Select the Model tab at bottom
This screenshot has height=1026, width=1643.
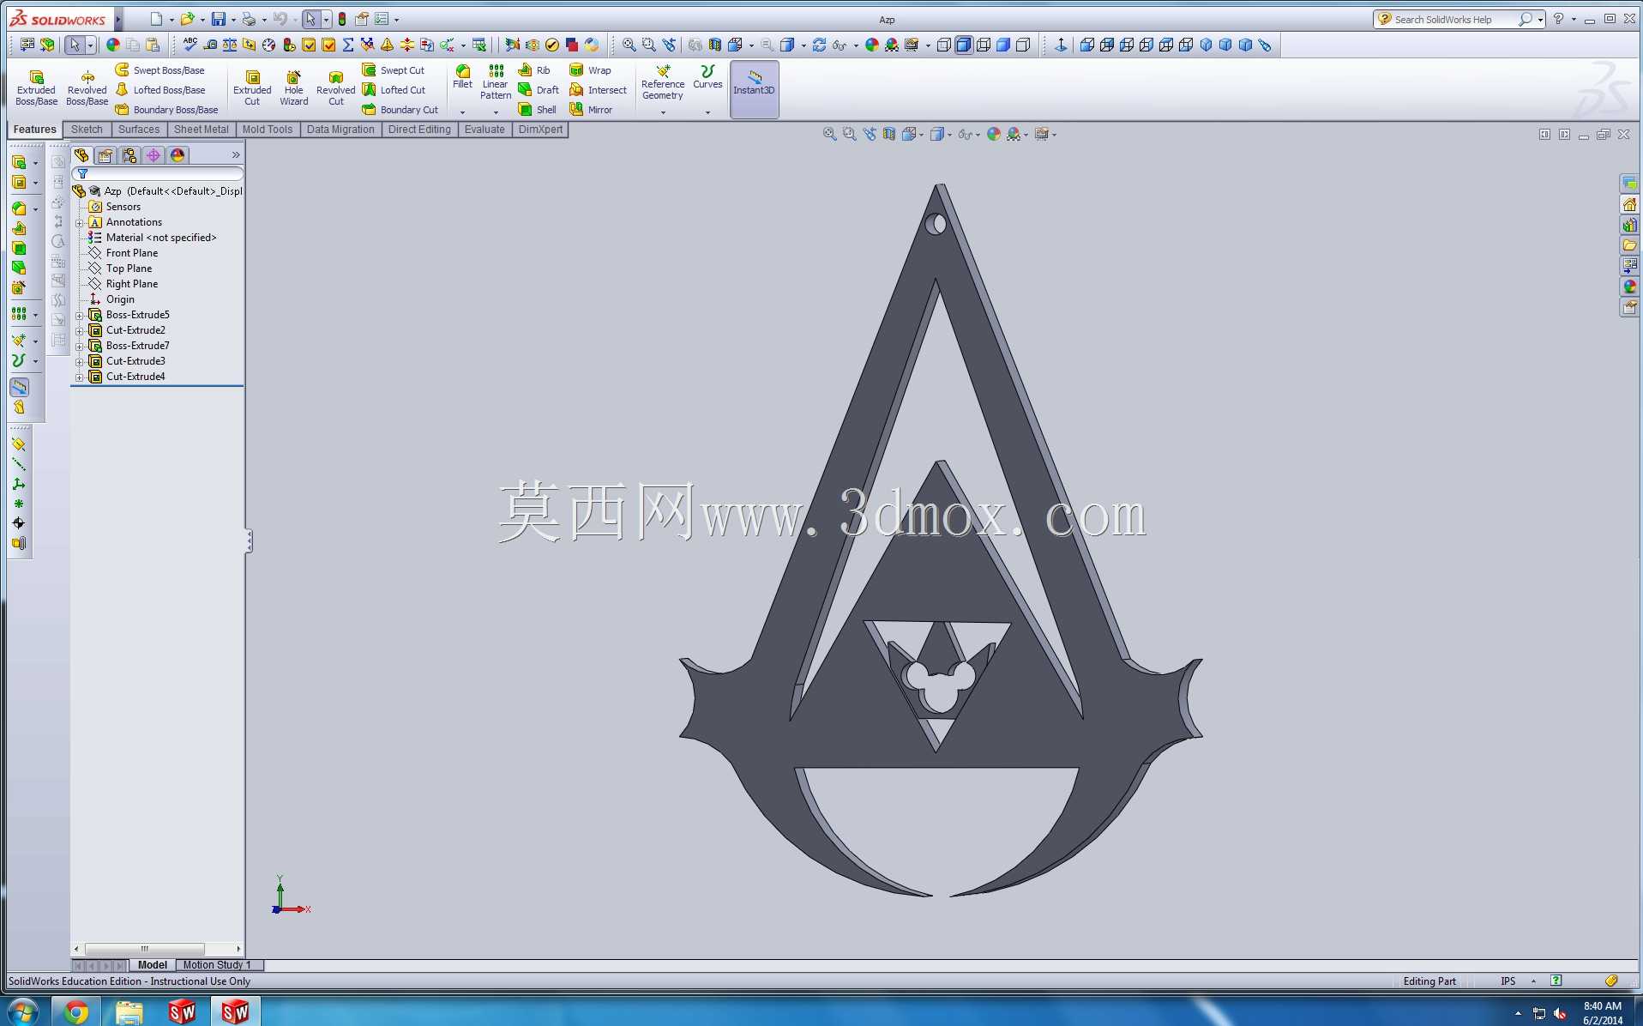coord(152,965)
